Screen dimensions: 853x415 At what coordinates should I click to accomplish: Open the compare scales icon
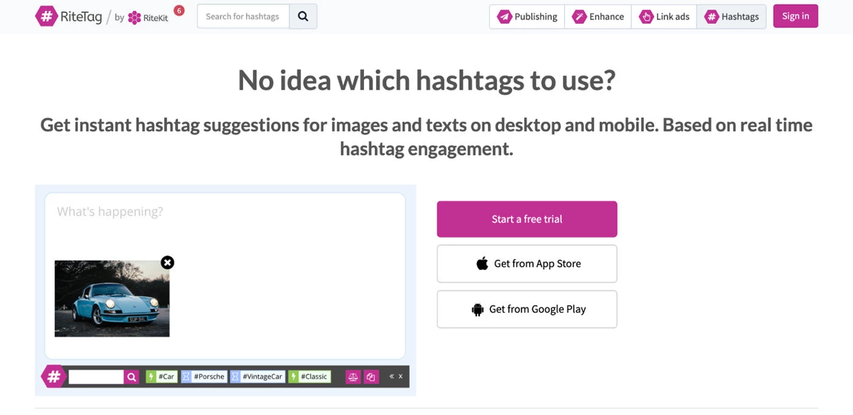[x=353, y=377]
